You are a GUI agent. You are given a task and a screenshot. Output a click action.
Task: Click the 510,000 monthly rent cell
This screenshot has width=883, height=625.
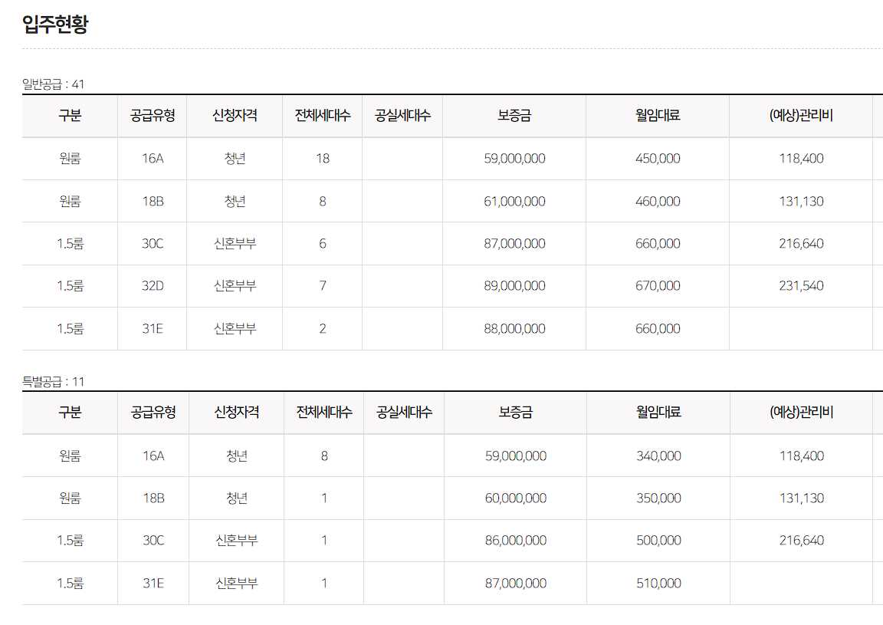(658, 584)
